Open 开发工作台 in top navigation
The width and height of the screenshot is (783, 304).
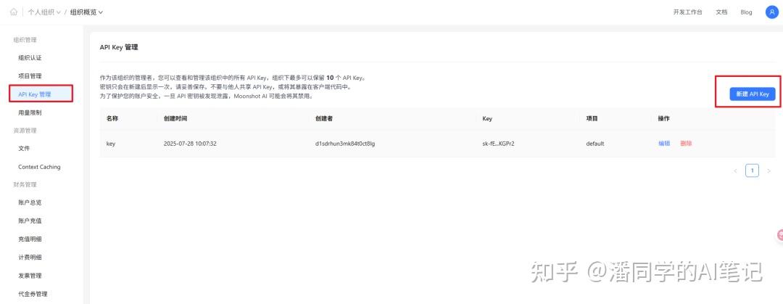[x=687, y=12]
